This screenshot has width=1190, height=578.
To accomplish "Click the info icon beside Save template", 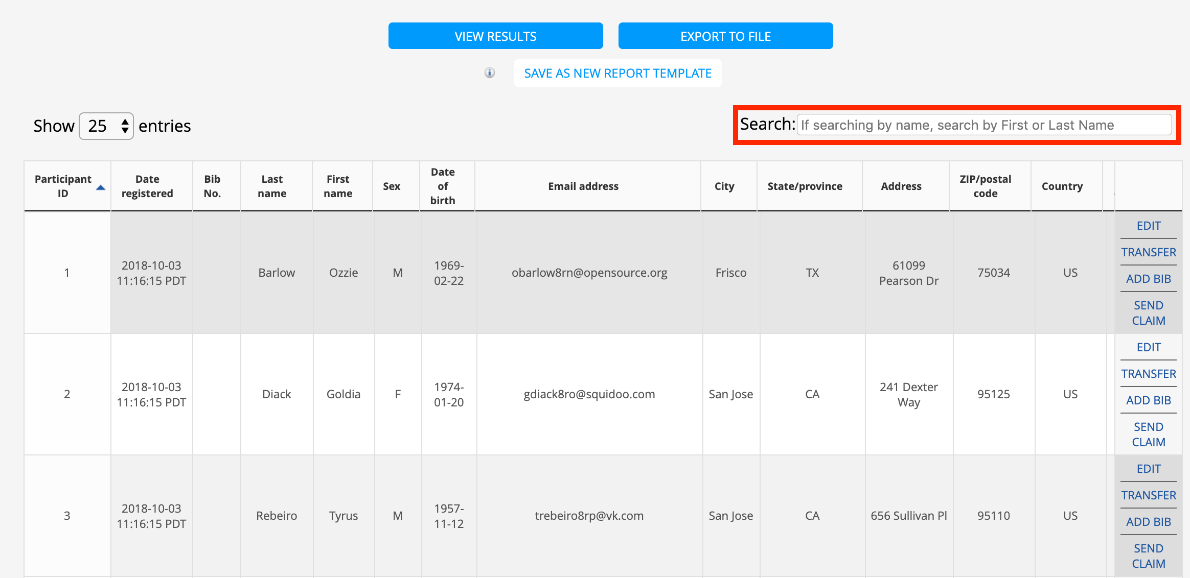I will click(490, 73).
